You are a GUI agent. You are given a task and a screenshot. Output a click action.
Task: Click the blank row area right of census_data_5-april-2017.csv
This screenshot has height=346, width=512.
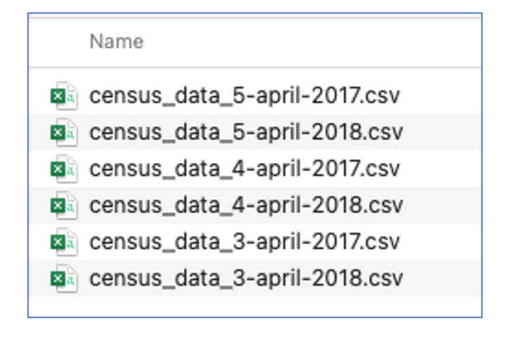pyautogui.click(x=442, y=96)
